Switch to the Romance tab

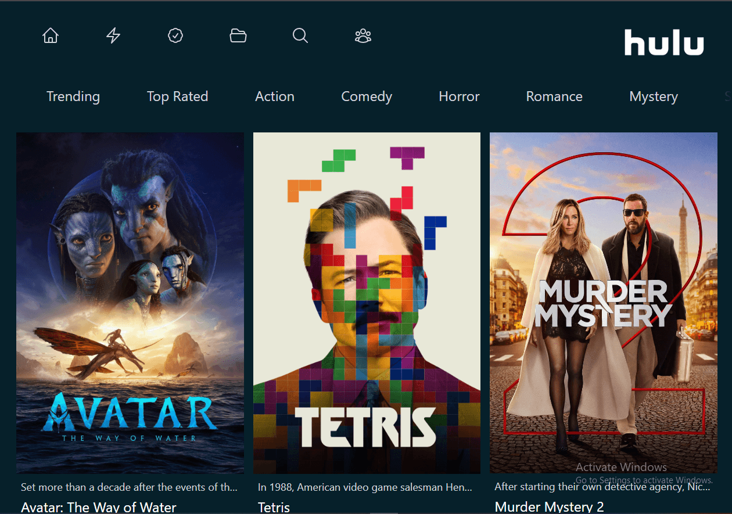pyautogui.click(x=554, y=96)
